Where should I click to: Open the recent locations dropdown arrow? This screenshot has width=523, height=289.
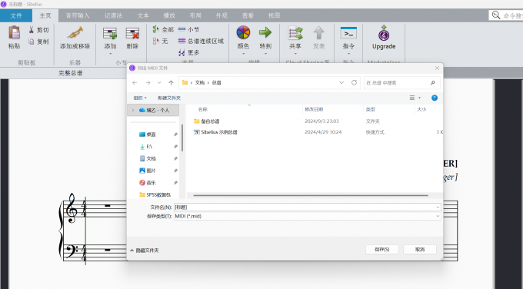coord(159,83)
